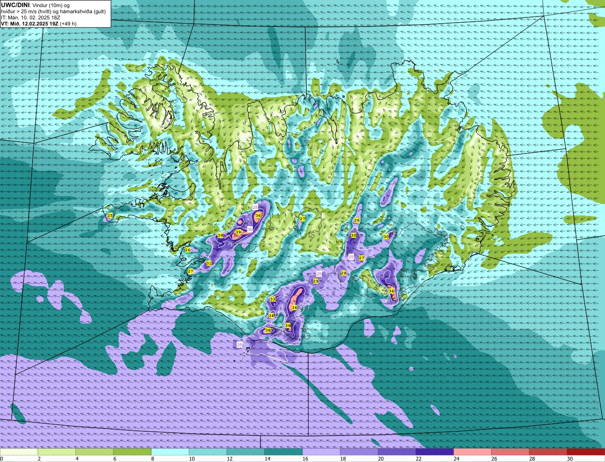The height and width of the screenshot is (462, 605).
Task: Click the 4–6 m/s green legend swatch
Action: coord(95,452)
